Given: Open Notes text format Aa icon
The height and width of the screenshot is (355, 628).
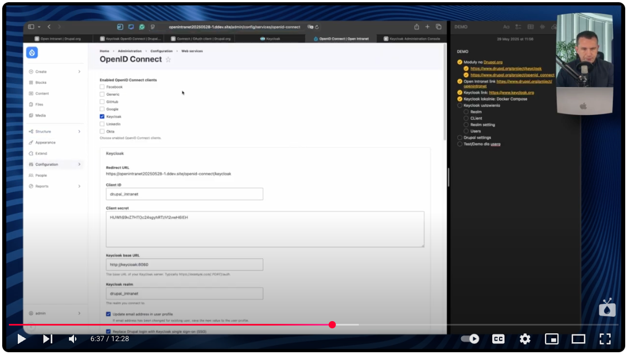Looking at the screenshot, I should (x=506, y=27).
